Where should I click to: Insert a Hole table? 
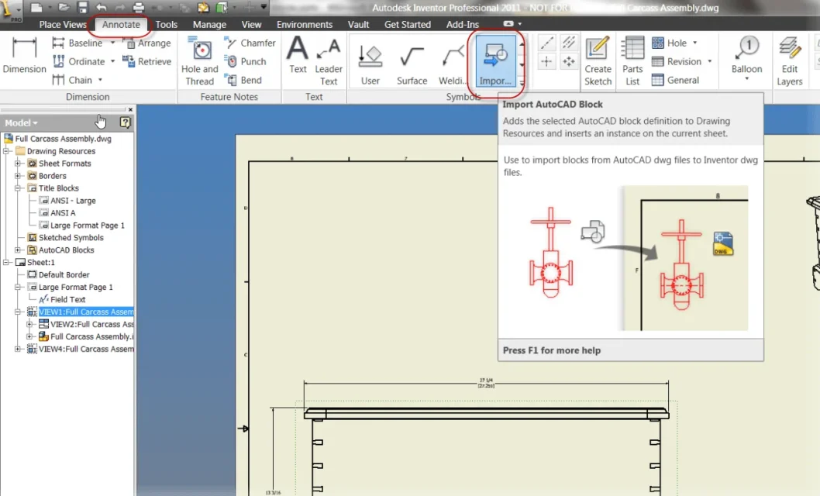(x=670, y=43)
